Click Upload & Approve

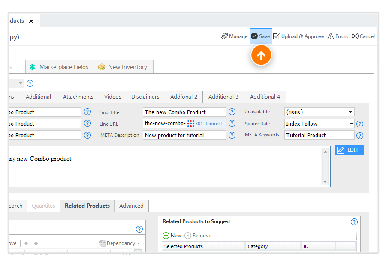pos(299,36)
